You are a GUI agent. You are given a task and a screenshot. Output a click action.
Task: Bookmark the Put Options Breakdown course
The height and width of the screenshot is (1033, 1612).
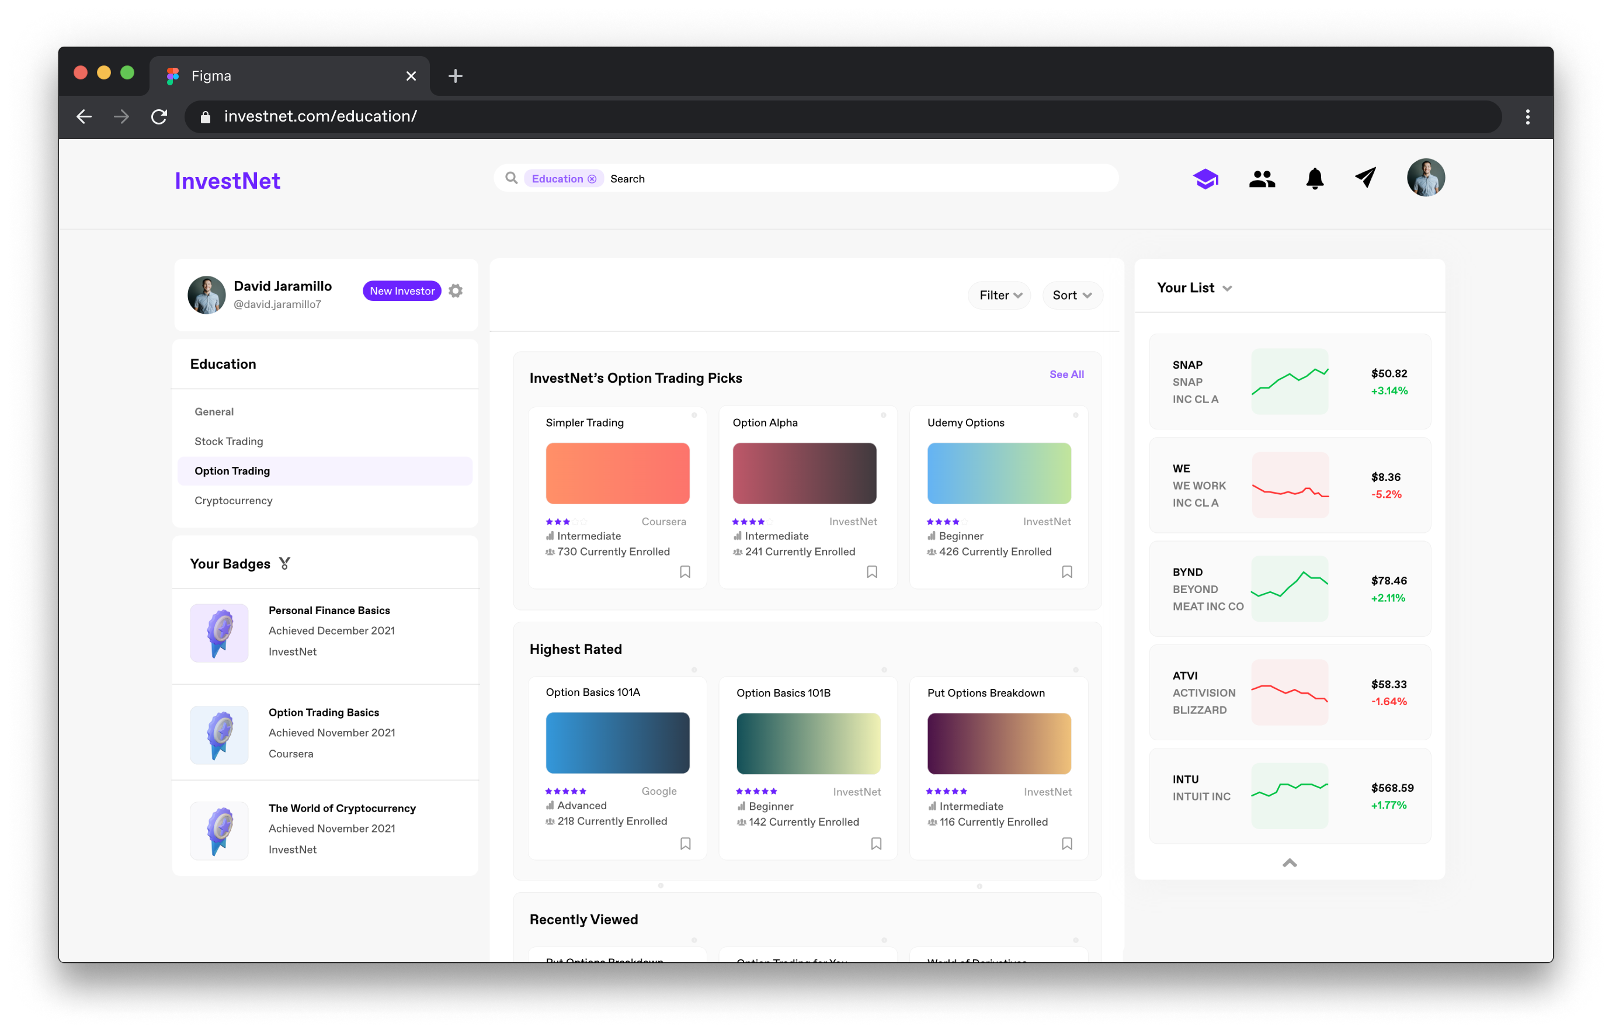(x=1067, y=843)
